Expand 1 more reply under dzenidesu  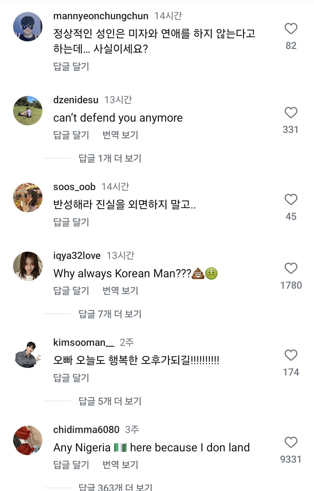[110, 158]
